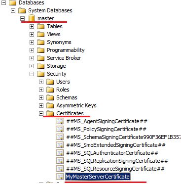Click the SQLReplicationSigningCertificate certificate icon

[x=60, y=161]
